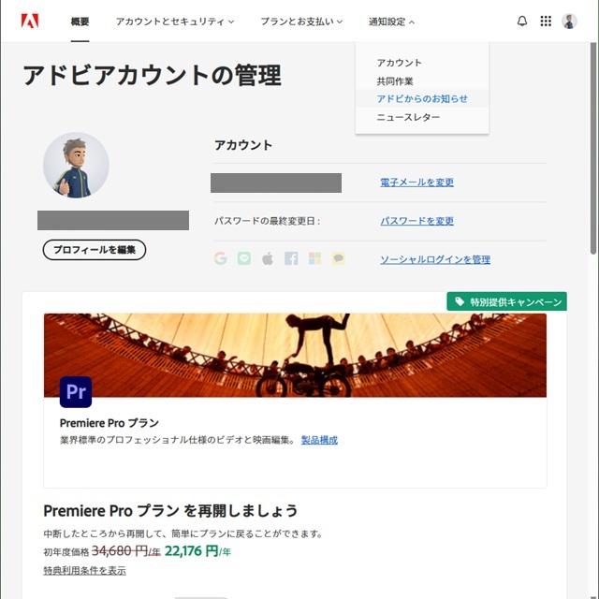599x599 pixels.
Task: Click the Premiere Pro プラン title
Action: coord(110,423)
